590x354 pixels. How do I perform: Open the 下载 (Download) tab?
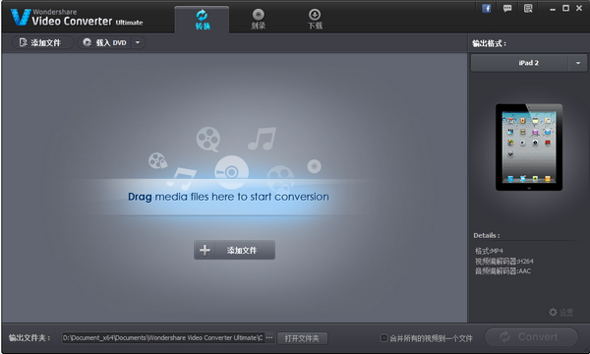[315, 20]
